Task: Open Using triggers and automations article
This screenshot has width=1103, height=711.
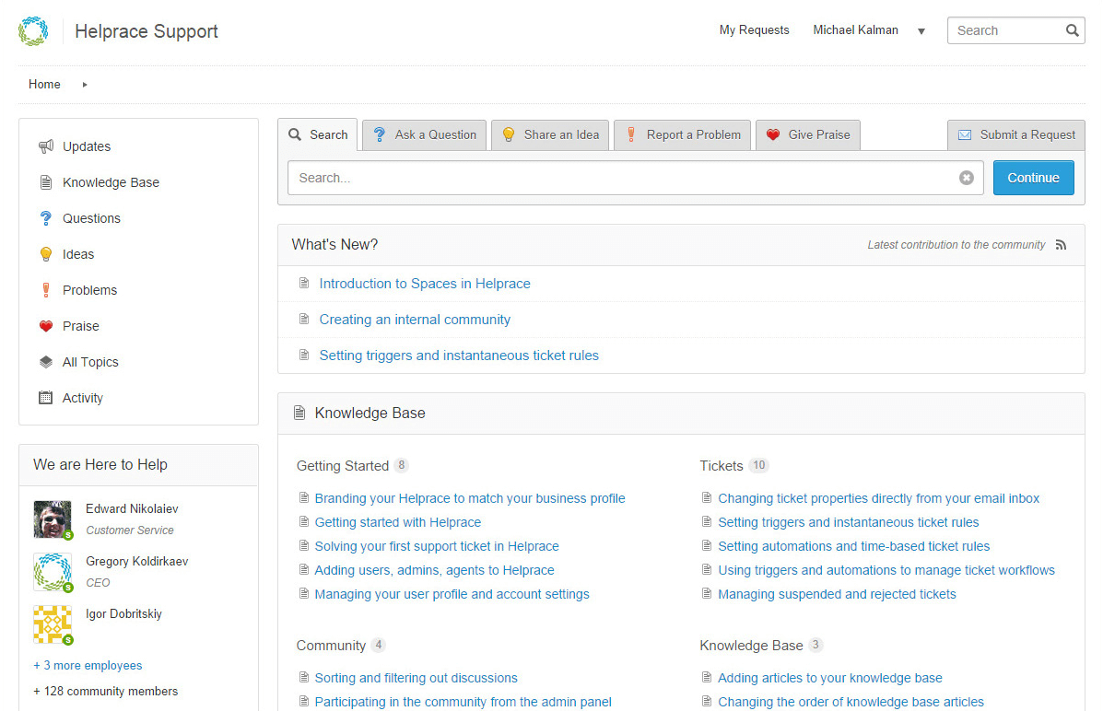Action: point(886,570)
